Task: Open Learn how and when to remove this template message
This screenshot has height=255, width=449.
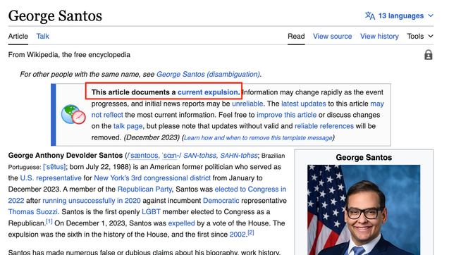Action: 258,137
